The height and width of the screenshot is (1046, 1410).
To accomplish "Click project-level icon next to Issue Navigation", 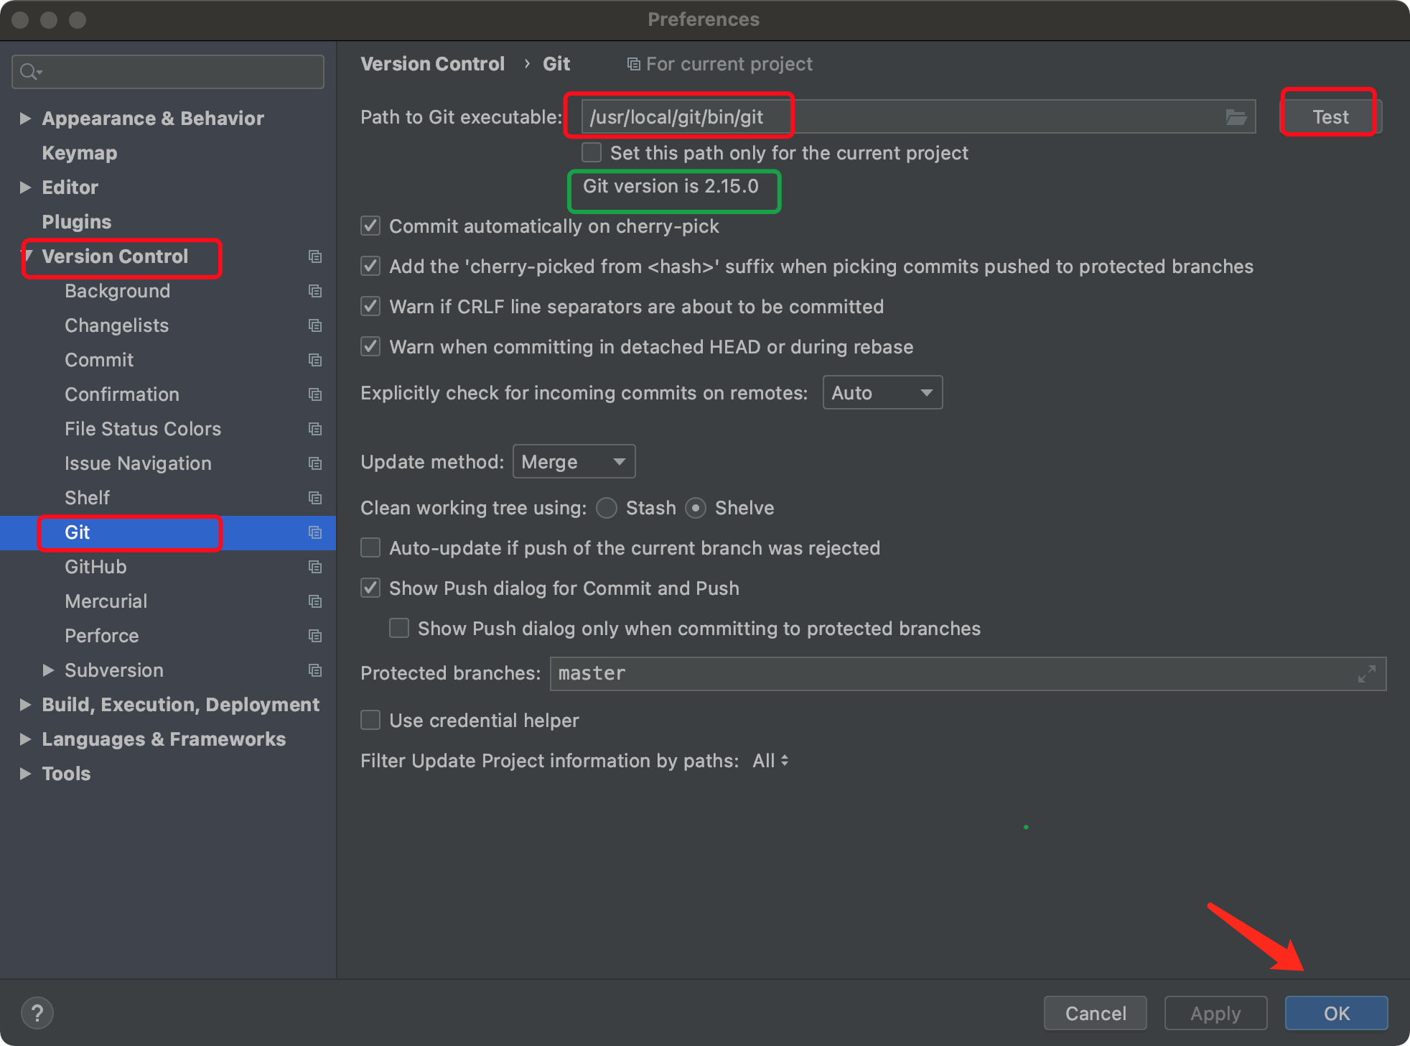I will pyautogui.click(x=314, y=463).
